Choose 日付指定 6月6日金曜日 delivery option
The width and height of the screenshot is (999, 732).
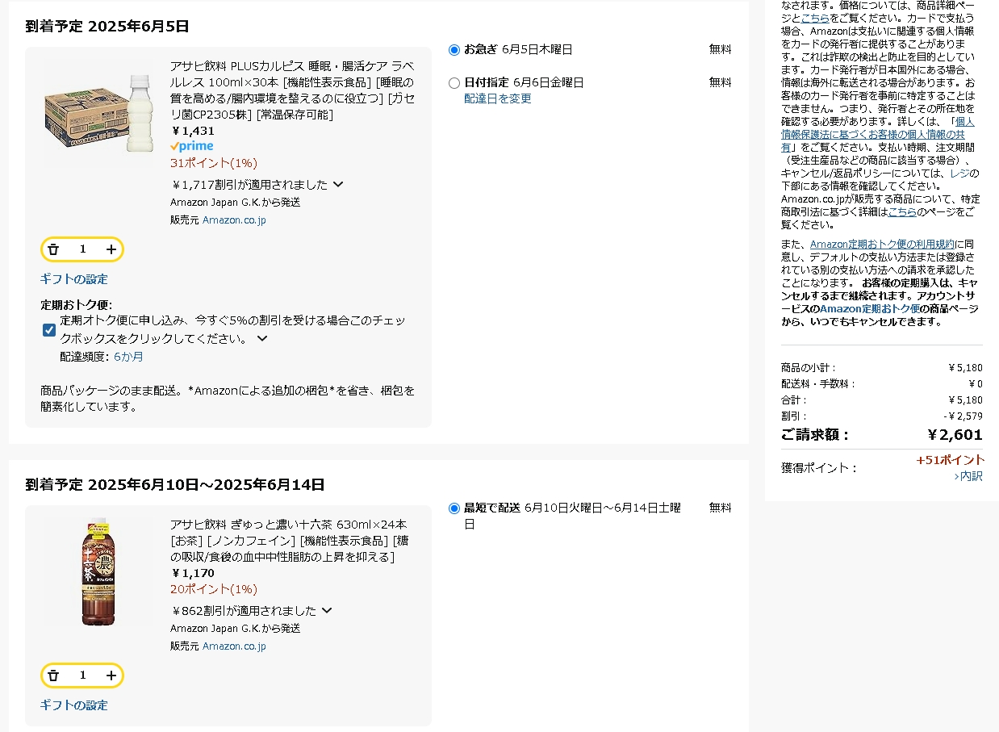(x=454, y=83)
